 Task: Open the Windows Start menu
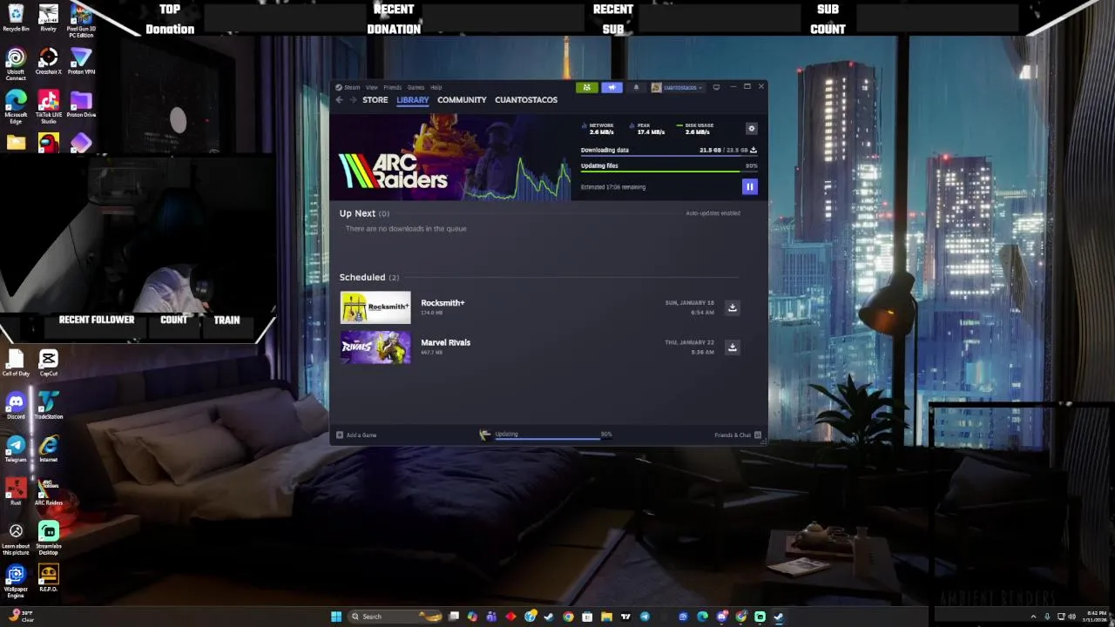[x=336, y=617]
